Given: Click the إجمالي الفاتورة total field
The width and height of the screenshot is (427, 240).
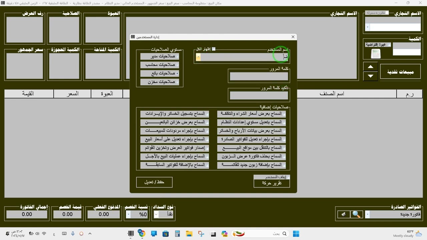Looking at the screenshot, I should 27,214.
